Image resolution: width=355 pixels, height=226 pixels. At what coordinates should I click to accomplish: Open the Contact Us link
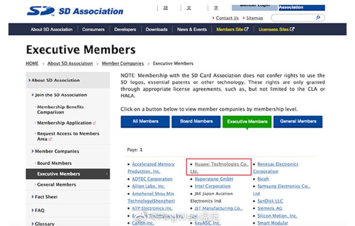click(227, 18)
